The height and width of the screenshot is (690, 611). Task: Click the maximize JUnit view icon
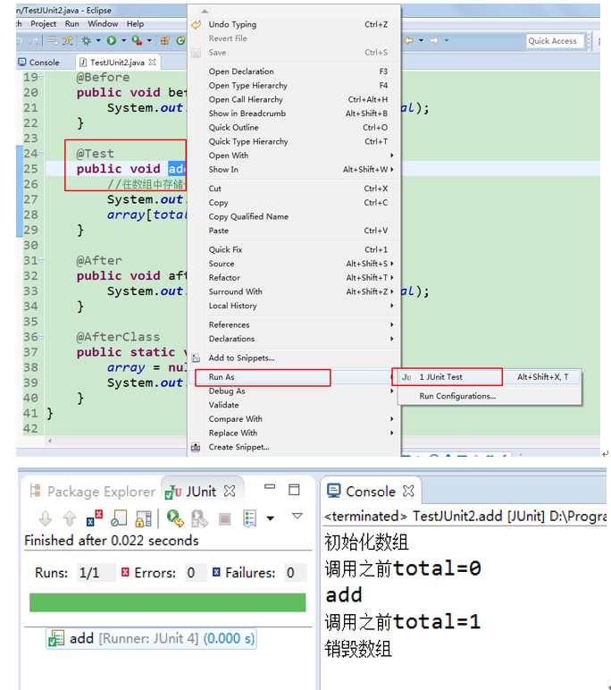pyautogui.click(x=294, y=489)
